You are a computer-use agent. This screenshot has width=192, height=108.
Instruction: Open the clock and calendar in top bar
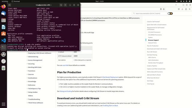[x=100, y=1]
